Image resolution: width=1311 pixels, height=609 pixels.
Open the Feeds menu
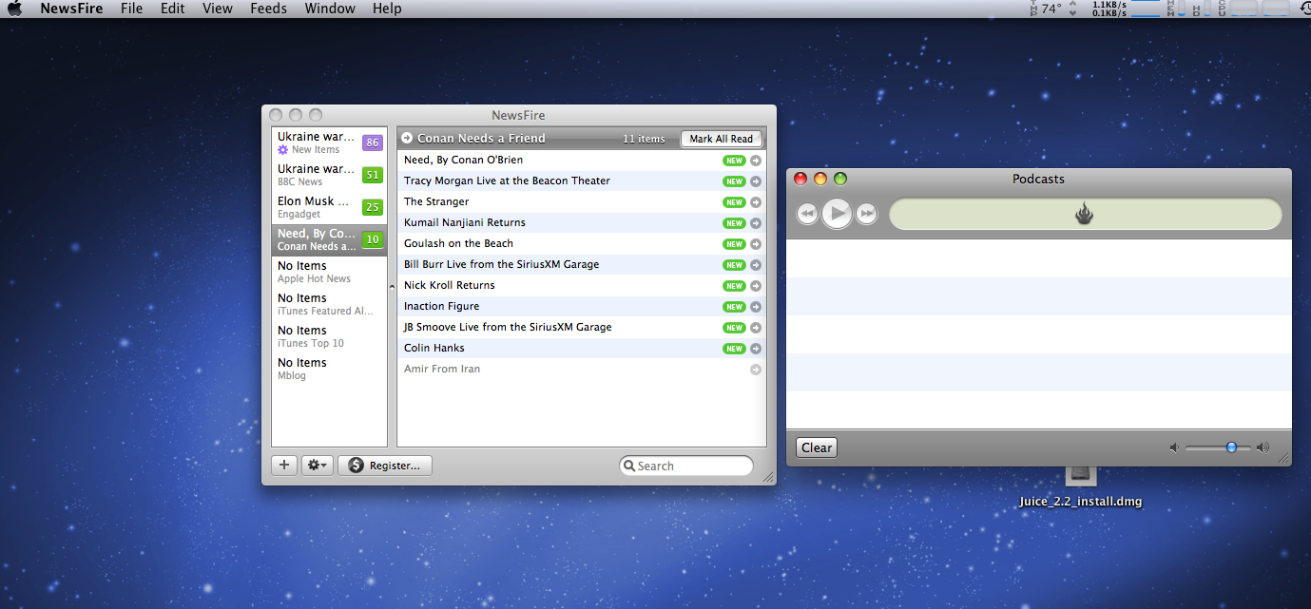coord(269,9)
